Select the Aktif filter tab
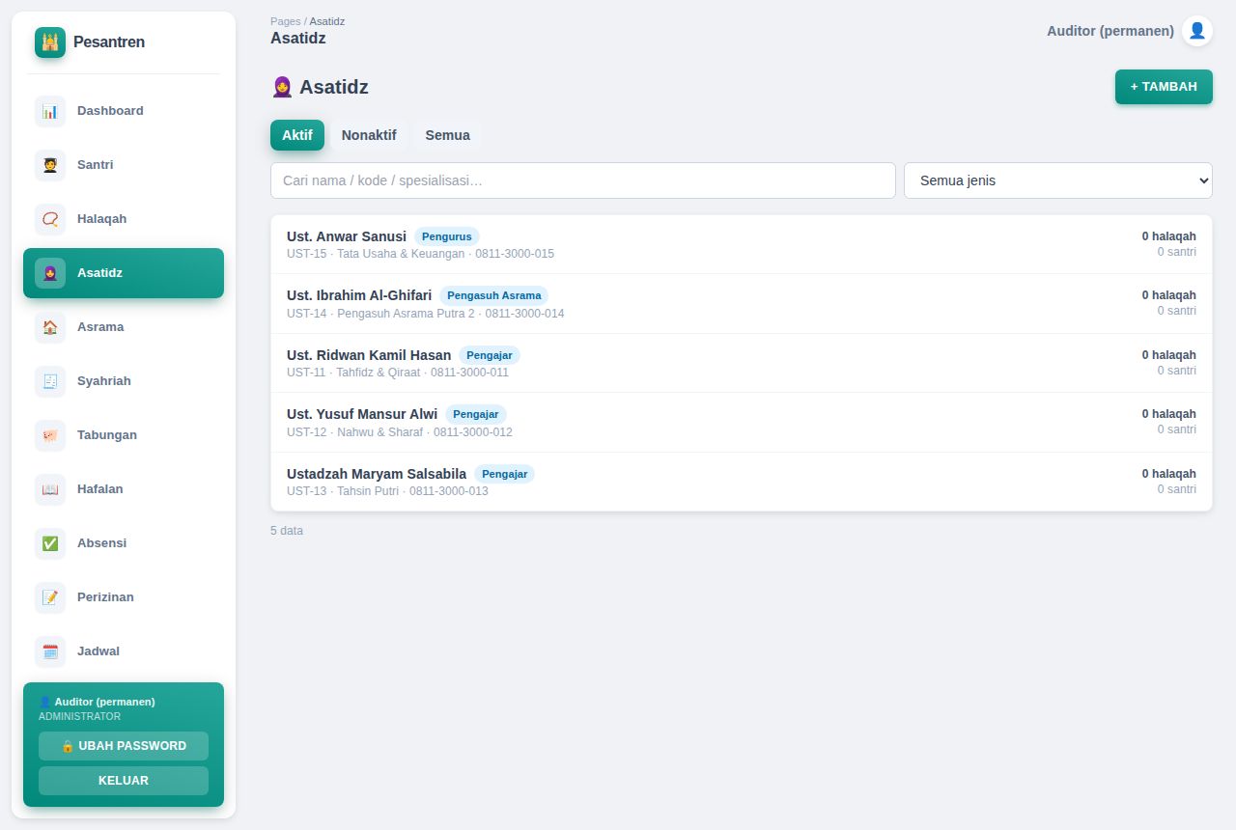The image size is (1236, 830). (x=297, y=135)
